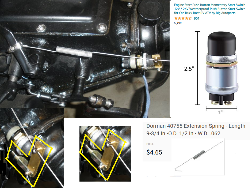Click the $4.65 price
252x188 pixels.
point(154,152)
